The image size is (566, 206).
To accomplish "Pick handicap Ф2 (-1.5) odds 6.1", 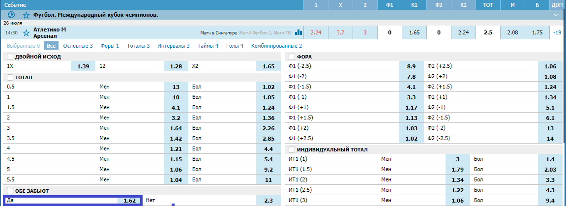I will (x=550, y=118).
